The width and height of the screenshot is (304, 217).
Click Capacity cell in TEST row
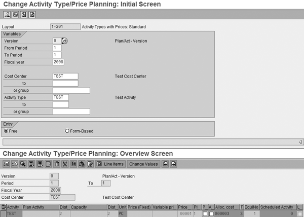pos(89,213)
